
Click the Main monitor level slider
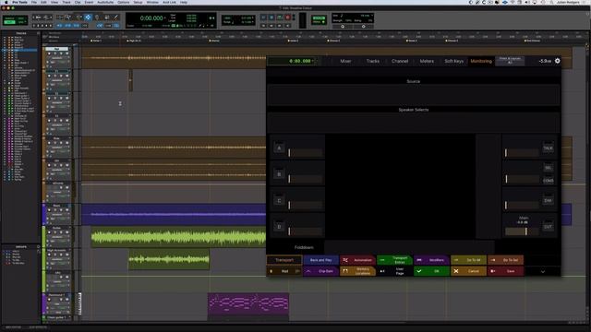coord(522,231)
